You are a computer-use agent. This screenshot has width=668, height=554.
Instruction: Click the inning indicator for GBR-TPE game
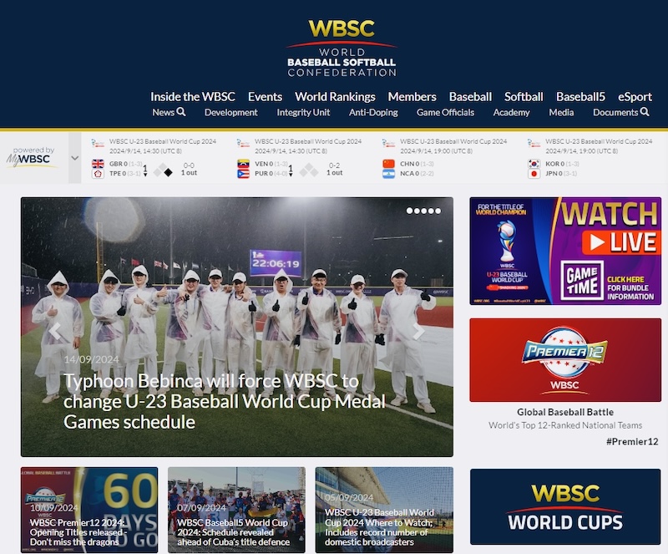pyautogui.click(x=145, y=170)
